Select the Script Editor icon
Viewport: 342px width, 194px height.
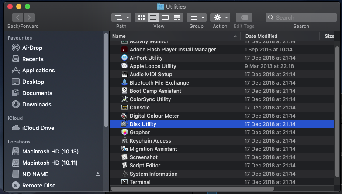coord(124,166)
